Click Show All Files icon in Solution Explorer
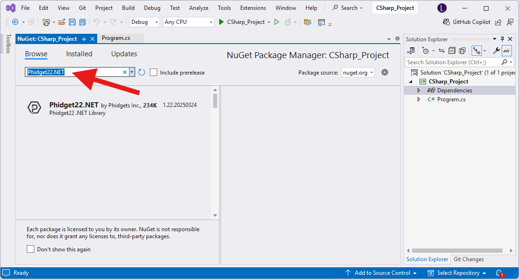The height and width of the screenshot is (279, 519). [462, 51]
